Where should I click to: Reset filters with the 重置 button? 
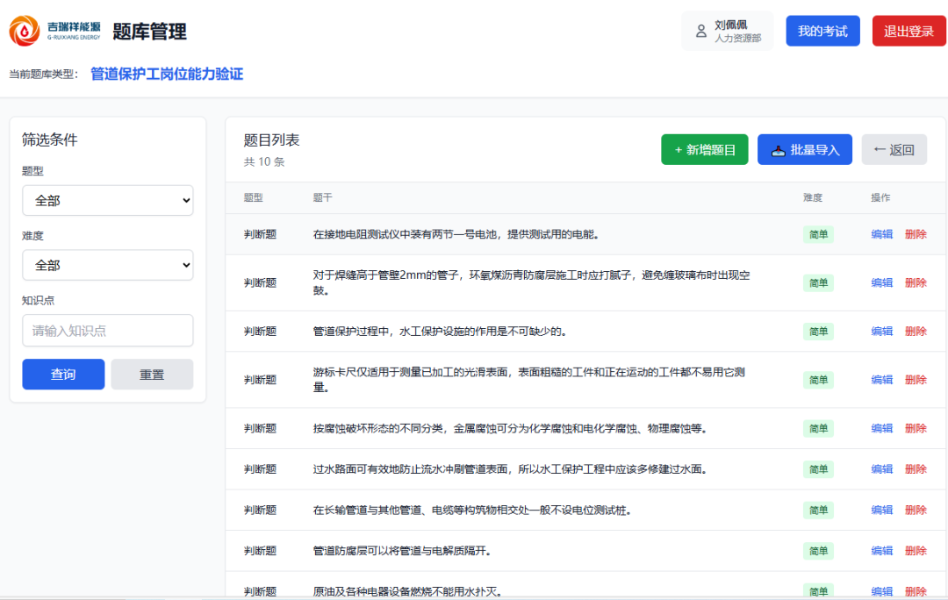(152, 375)
